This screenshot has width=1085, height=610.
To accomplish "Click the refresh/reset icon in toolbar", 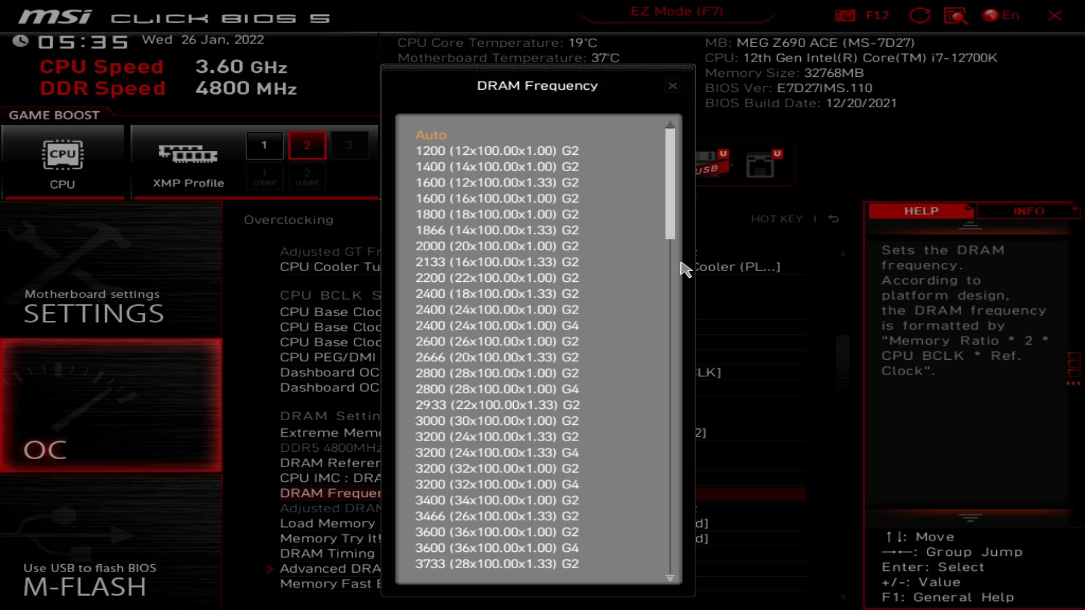I will [919, 15].
